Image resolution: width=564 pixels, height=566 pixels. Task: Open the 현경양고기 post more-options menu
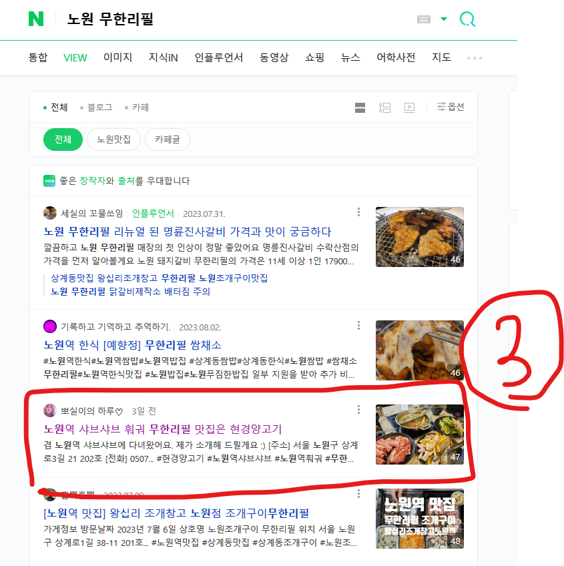pyautogui.click(x=358, y=410)
